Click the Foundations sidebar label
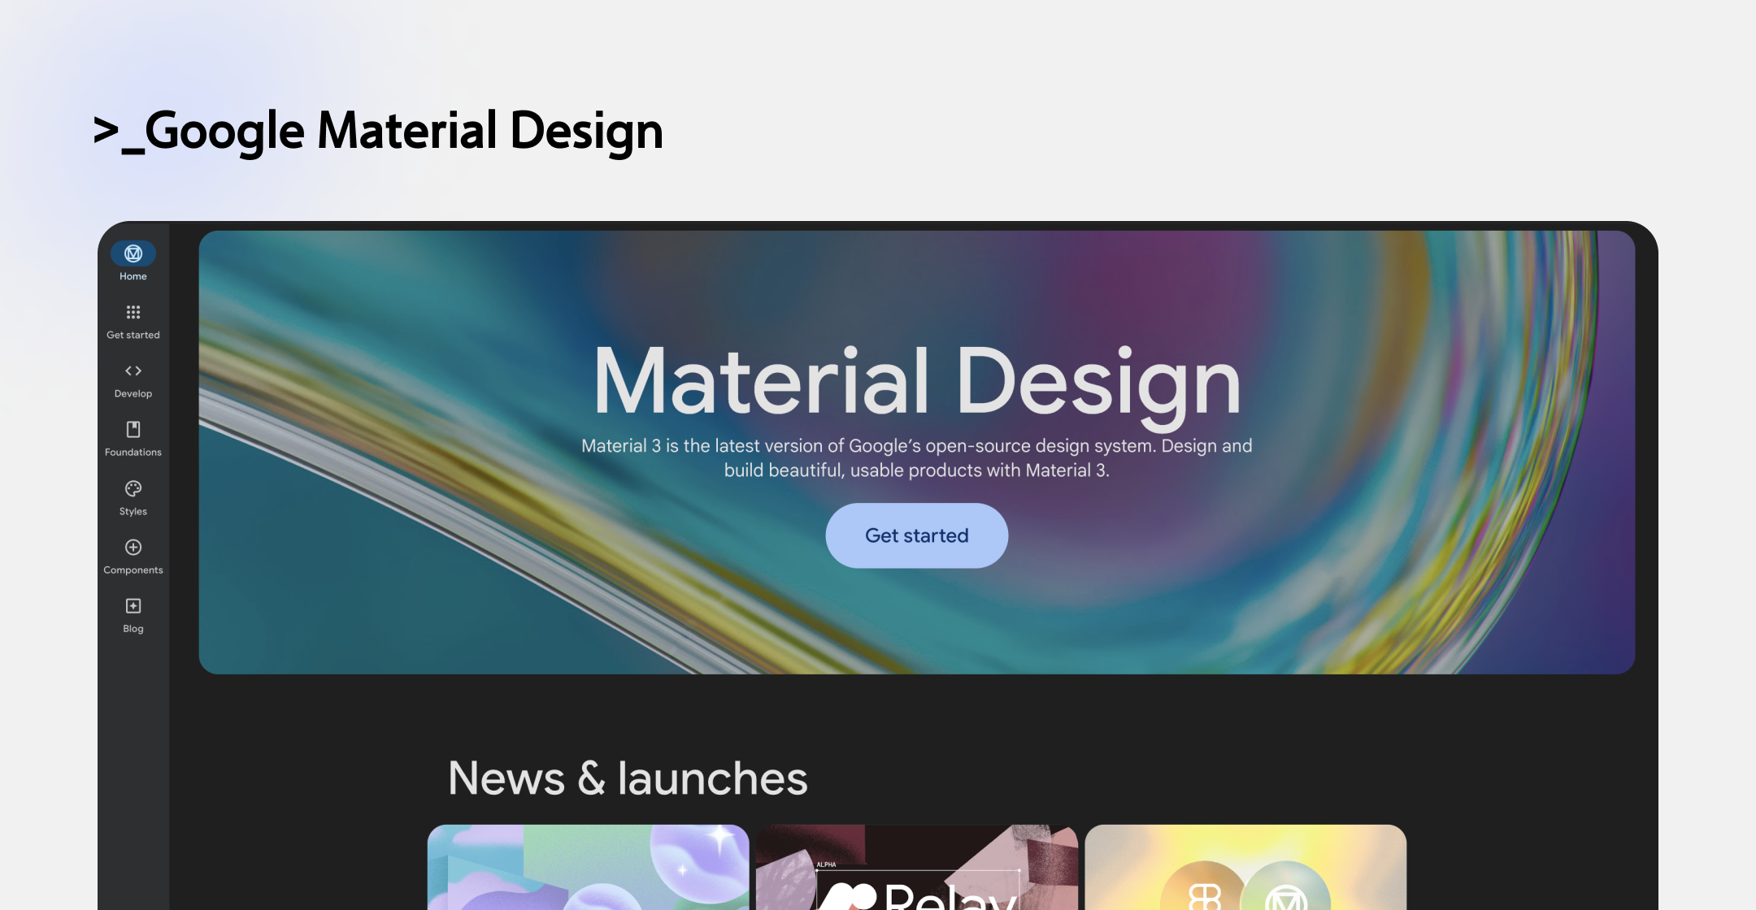Viewport: 1756px width, 910px height. (133, 452)
